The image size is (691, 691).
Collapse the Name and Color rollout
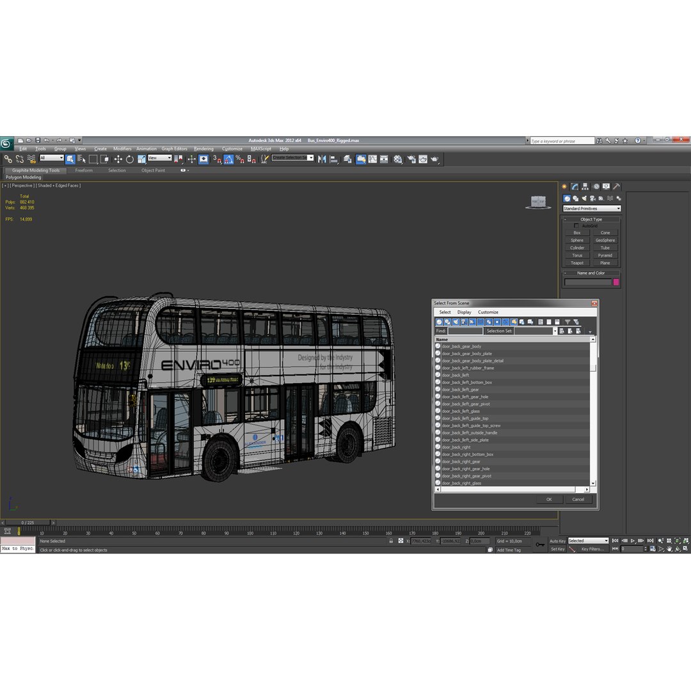[591, 273]
